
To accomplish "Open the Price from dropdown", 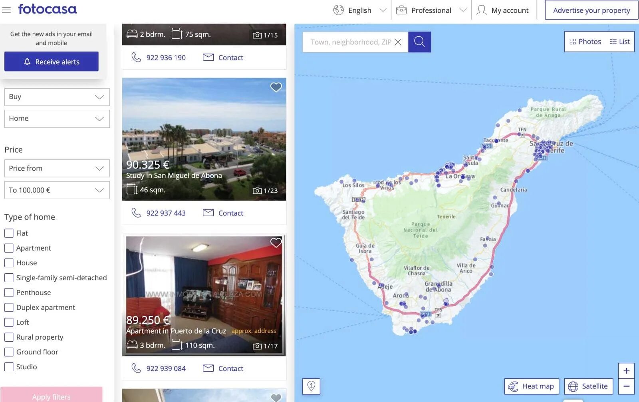I will pyautogui.click(x=57, y=168).
